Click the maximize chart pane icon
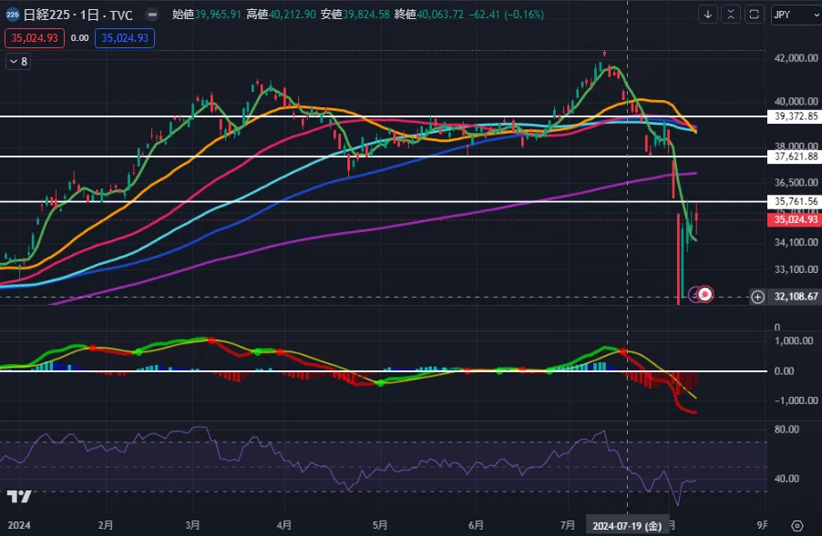Screen dimensions: 822x536 pos(754,15)
